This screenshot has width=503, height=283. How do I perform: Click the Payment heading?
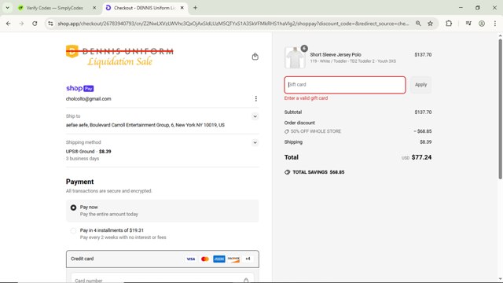tap(80, 182)
